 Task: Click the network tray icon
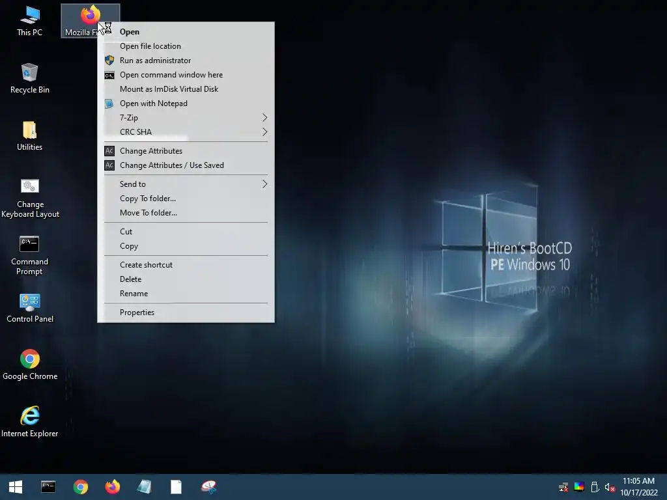(563, 487)
